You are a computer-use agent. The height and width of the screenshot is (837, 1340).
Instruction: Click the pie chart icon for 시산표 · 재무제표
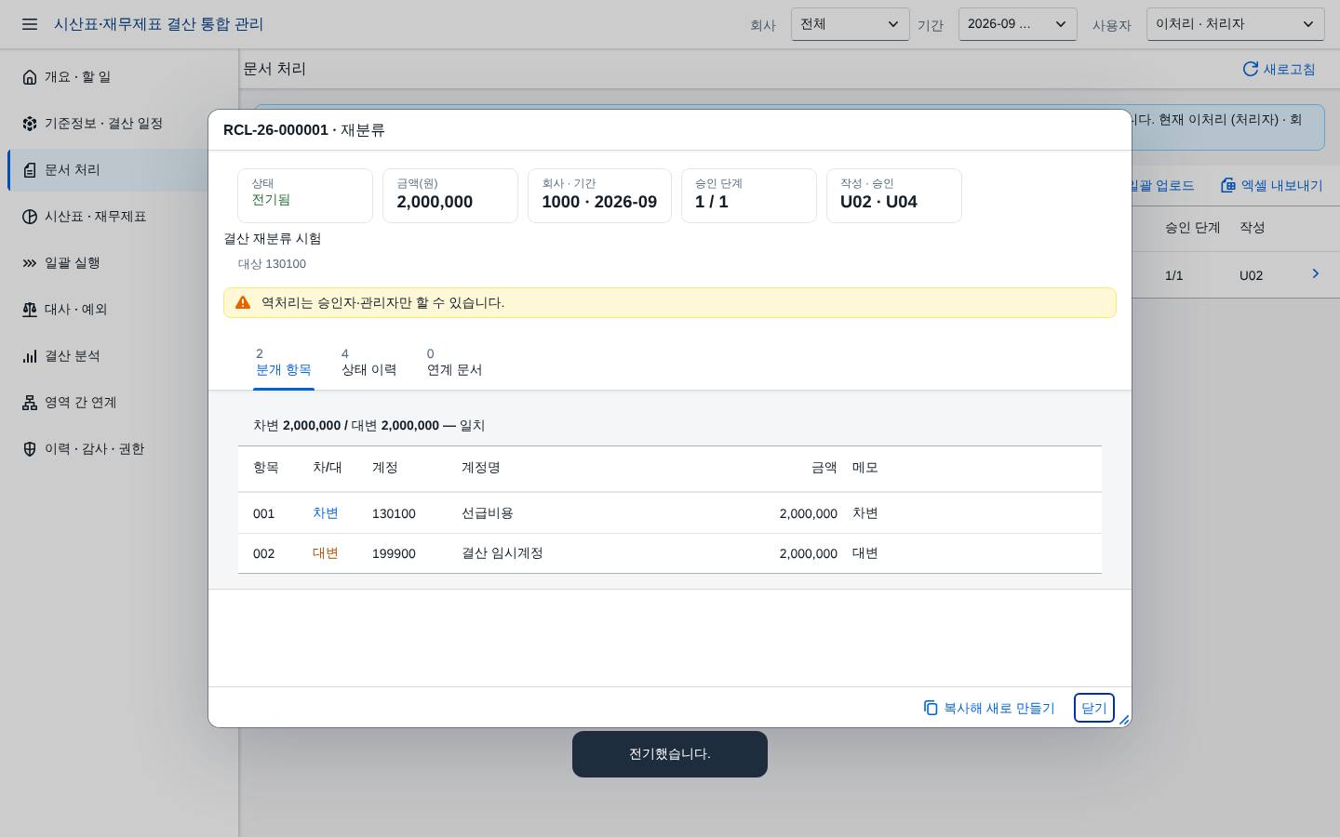(30, 217)
